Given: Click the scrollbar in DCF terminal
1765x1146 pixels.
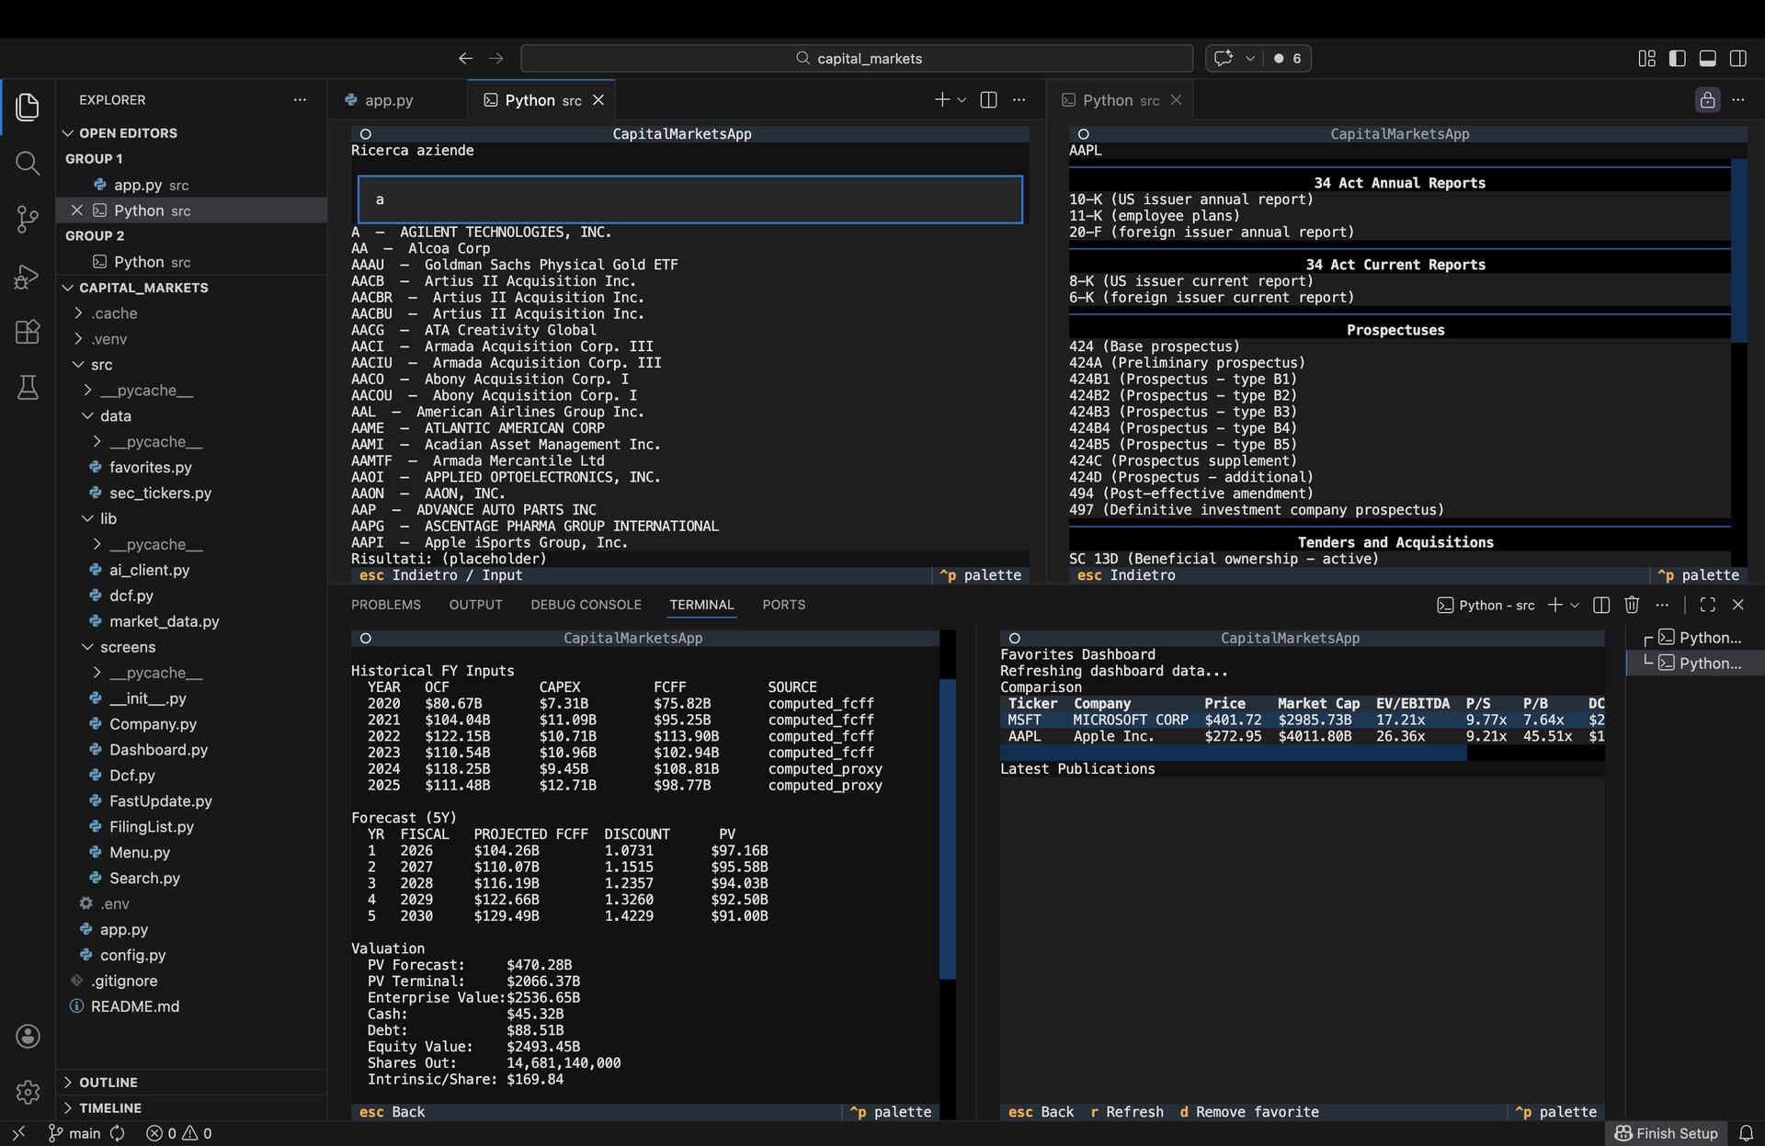Looking at the screenshot, I should [x=947, y=829].
